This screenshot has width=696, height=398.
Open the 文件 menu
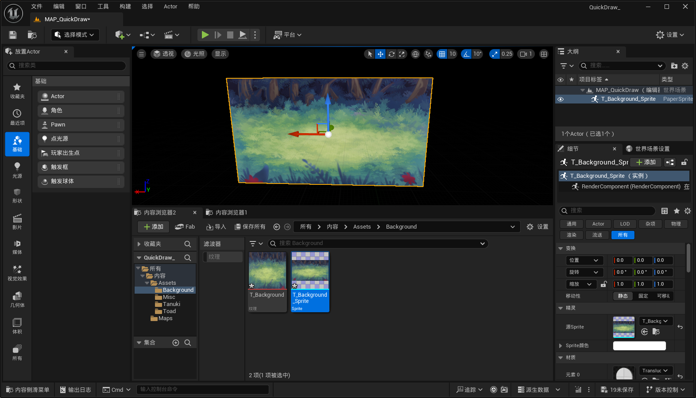pos(37,7)
